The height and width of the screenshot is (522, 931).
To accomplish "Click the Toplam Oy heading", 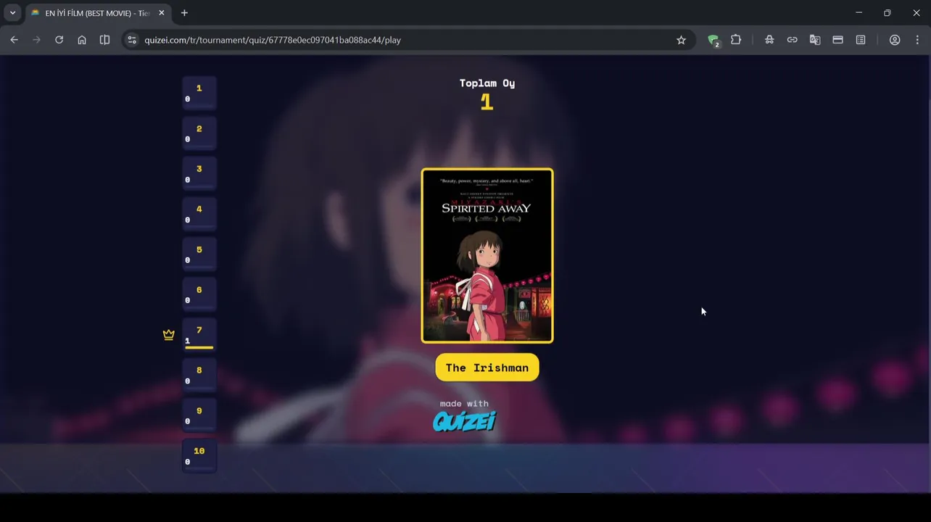I will [x=487, y=83].
